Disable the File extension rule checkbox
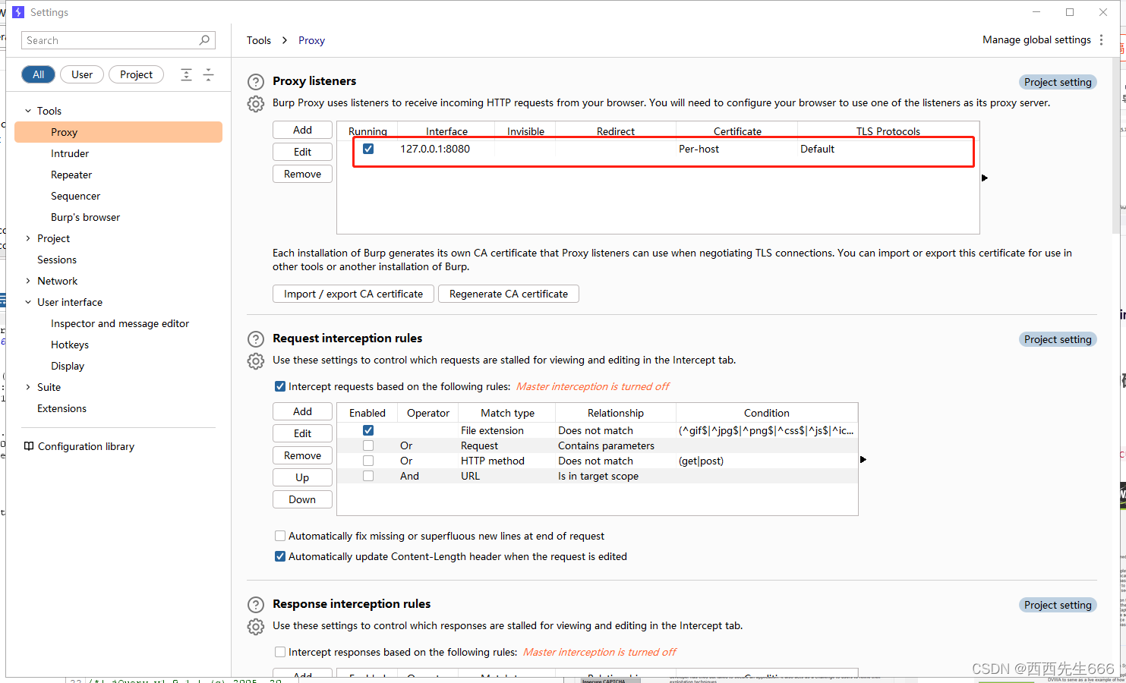 pos(368,430)
